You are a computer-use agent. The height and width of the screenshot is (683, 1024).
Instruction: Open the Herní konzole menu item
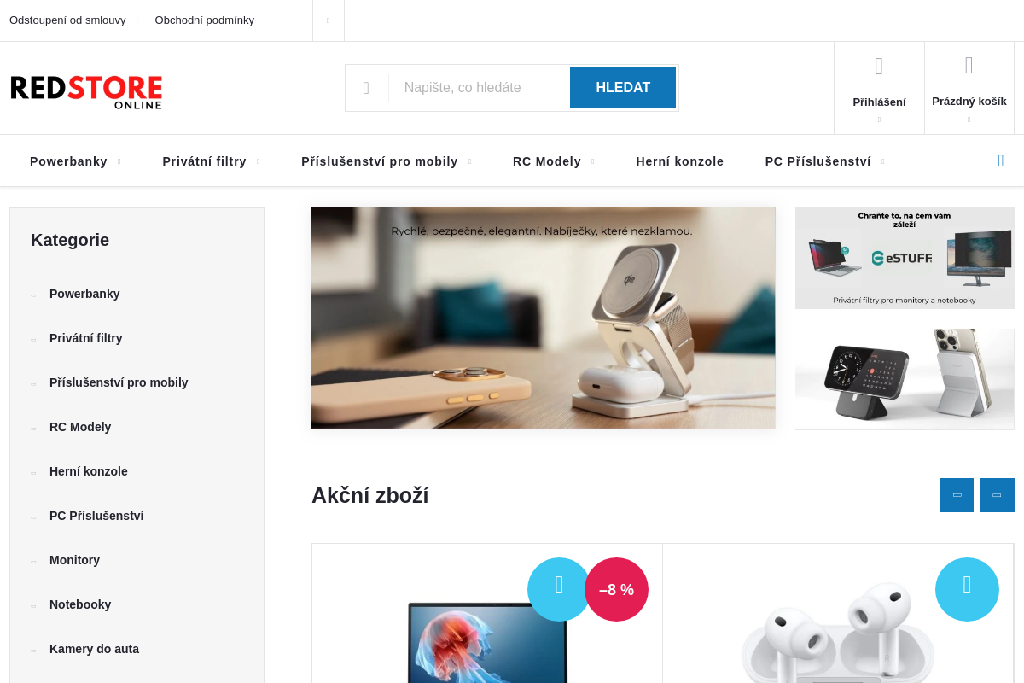point(680,161)
